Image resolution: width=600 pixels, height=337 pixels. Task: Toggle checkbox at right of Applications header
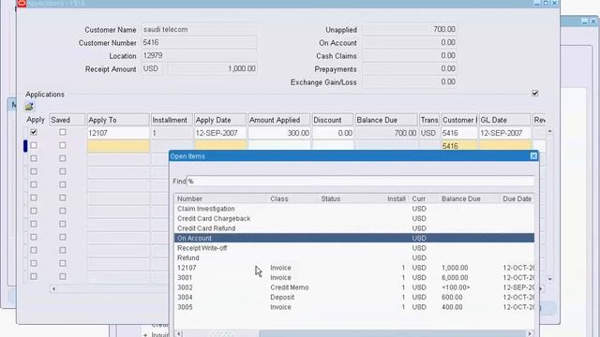click(535, 94)
